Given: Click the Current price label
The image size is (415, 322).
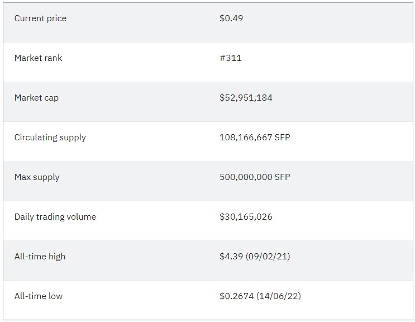Looking at the screenshot, I should tap(40, 18).
